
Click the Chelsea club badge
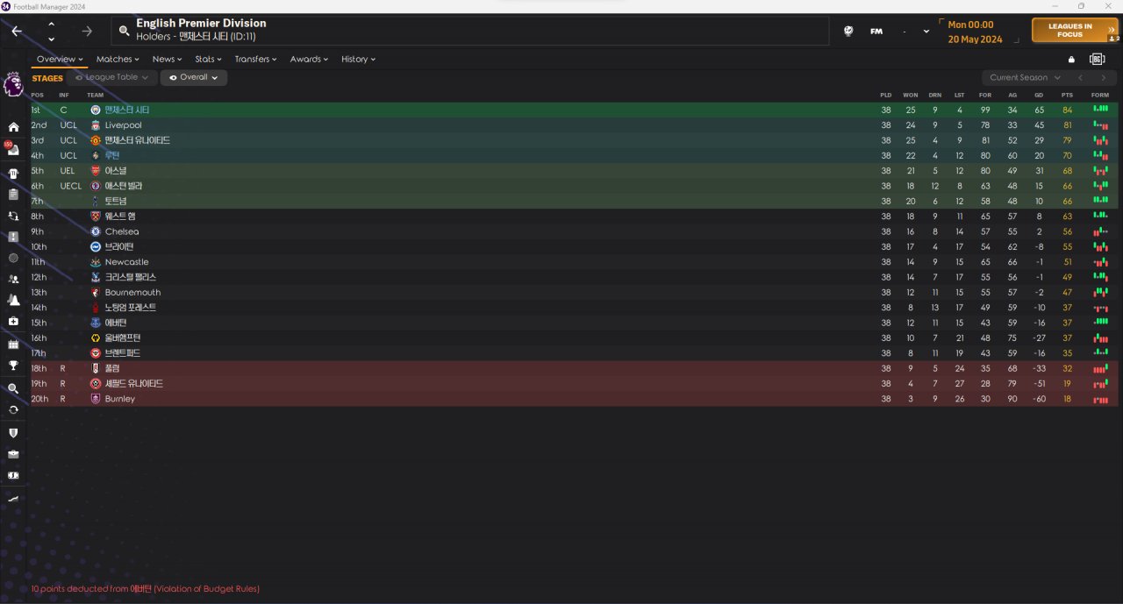(96, 231)
